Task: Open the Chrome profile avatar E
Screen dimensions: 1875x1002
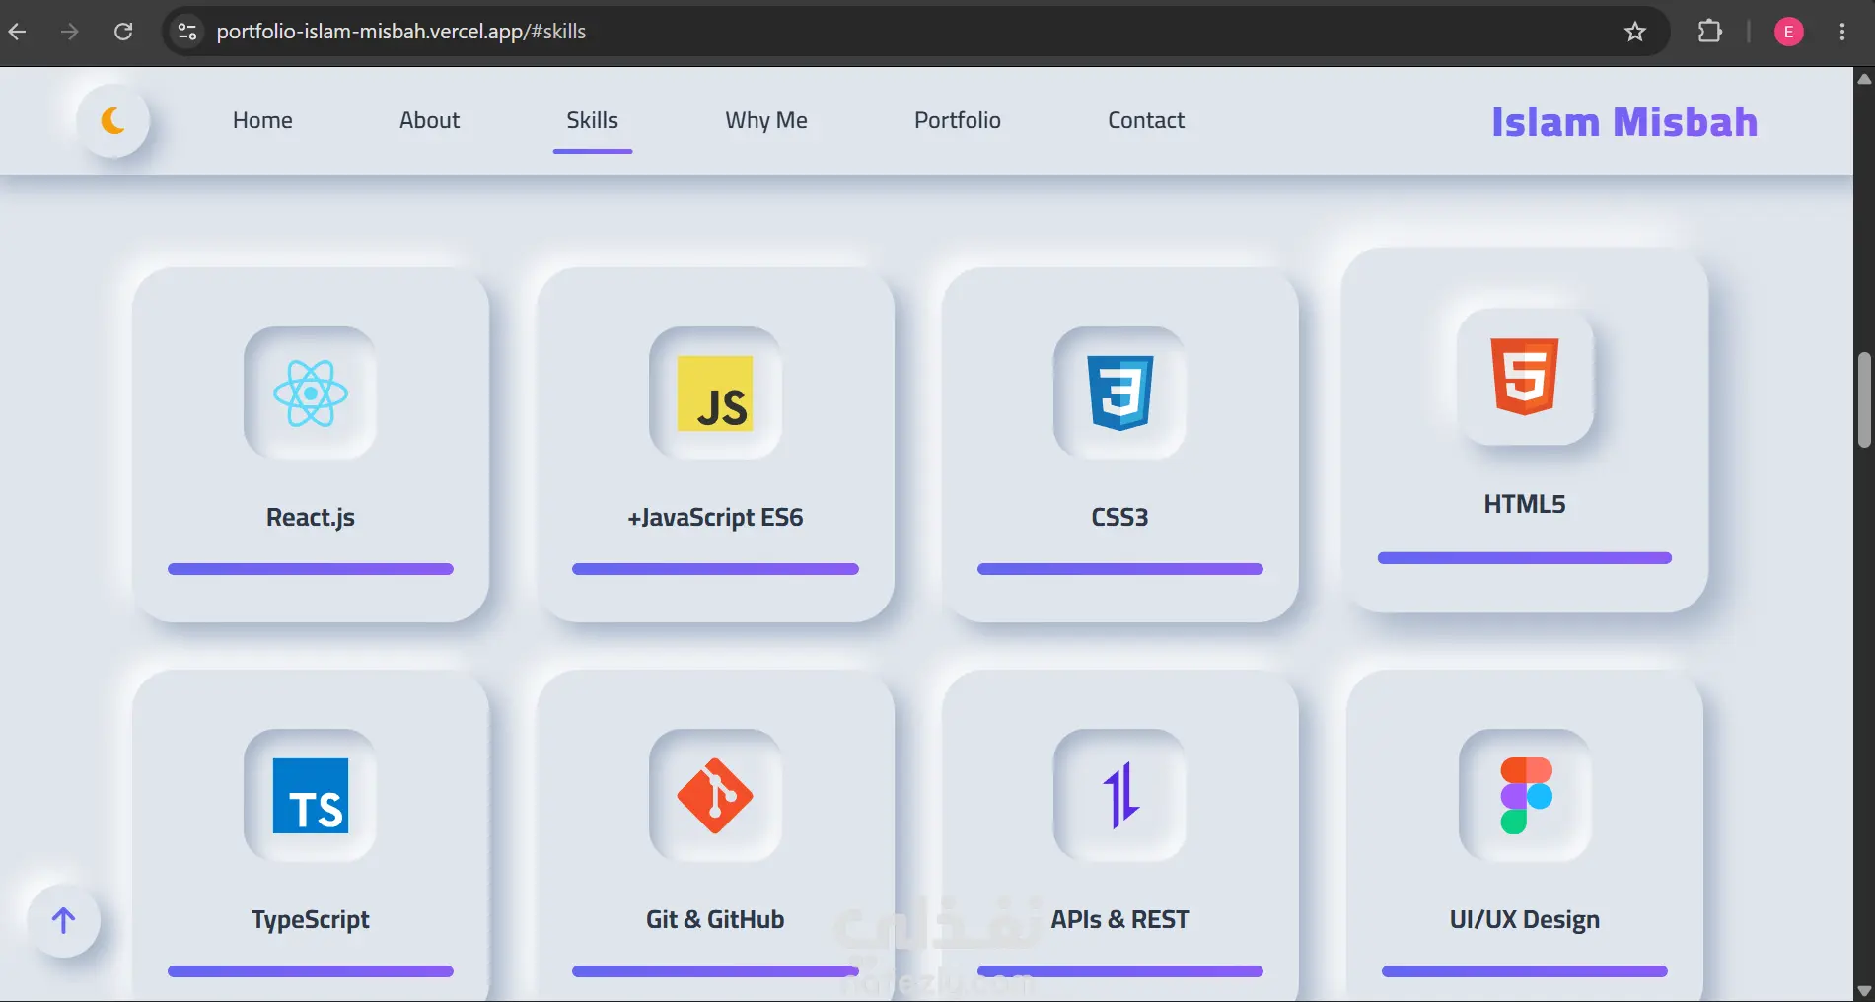Action: pyautogui.click(x=1789, y=32)
